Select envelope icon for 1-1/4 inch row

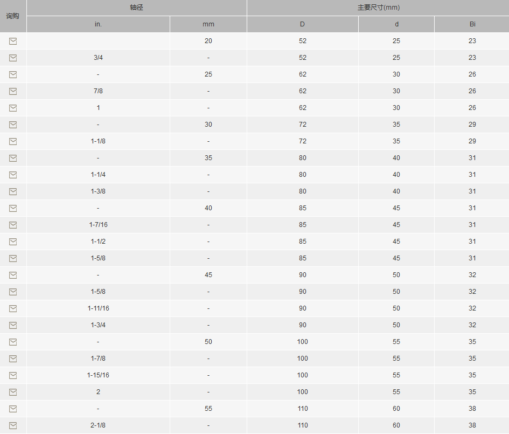click(x=13, y=175)
